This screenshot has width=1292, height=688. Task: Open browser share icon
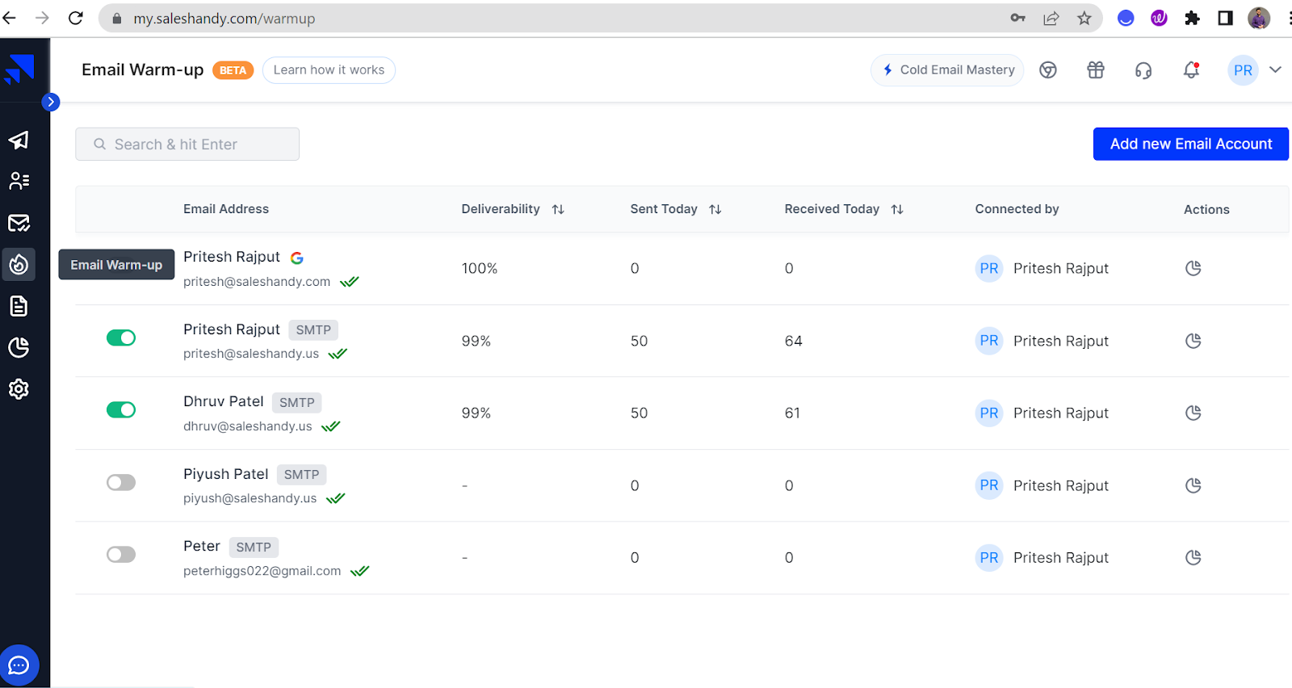[1051, 18]
